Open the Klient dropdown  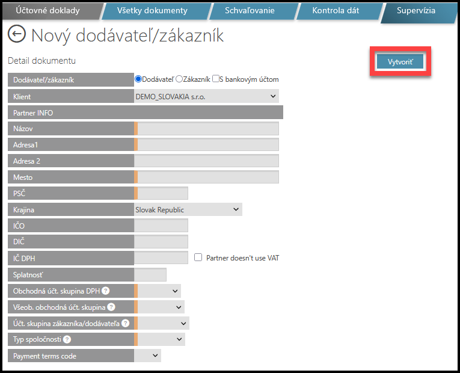[x=206, y=96]
